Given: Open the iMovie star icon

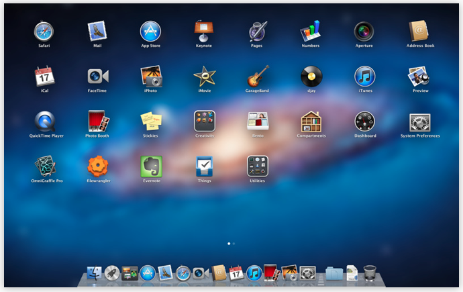Looking at the screenshot, I should point(205,77).
